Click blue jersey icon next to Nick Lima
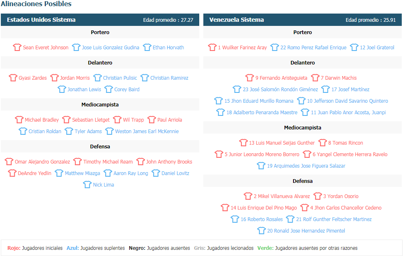The image size is (403, 256). 87,185
